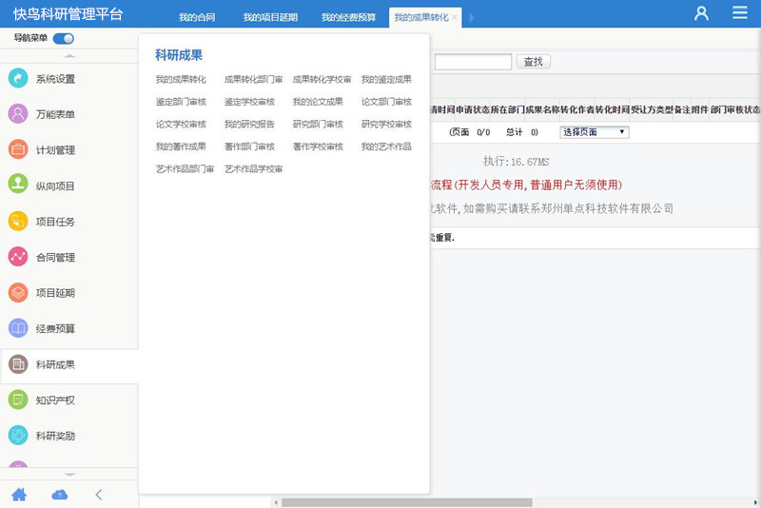Open 艺术作品部门审 link
The height and width of the screenshot is (508, 761).
(185, 168)
